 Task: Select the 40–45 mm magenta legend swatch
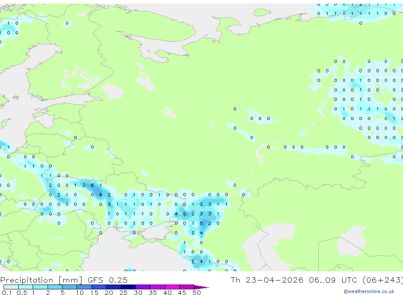point(172,287)
